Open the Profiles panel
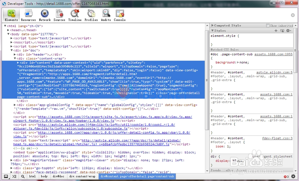 pos(91,15)
